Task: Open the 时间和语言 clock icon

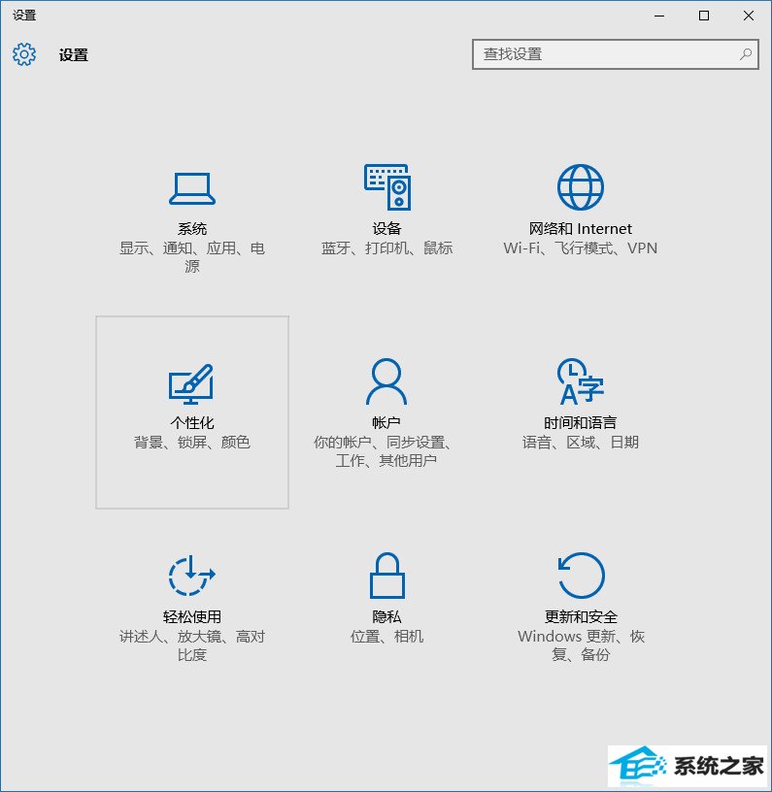Action: coord(580,381)
